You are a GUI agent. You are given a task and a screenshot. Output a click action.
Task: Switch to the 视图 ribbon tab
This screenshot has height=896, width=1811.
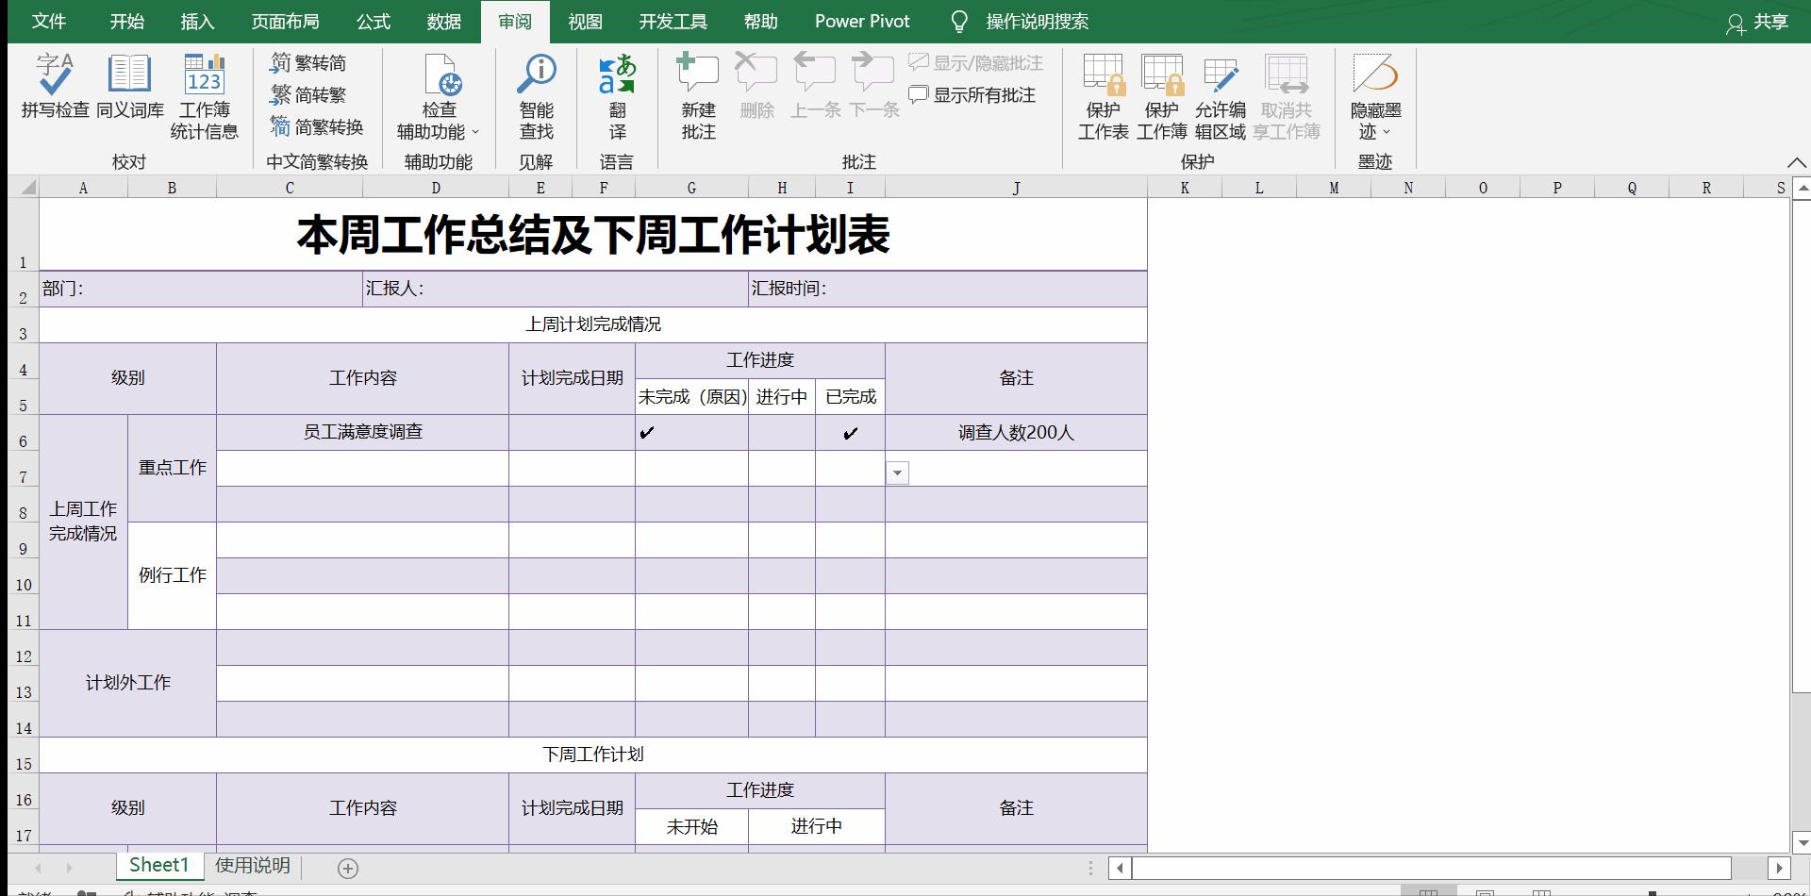tap(586, 21)
